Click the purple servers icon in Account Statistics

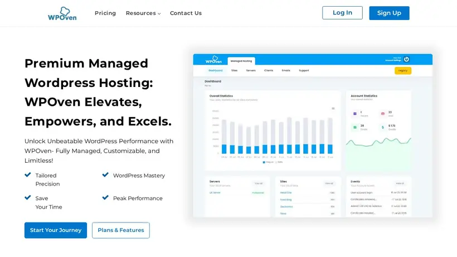[355, 114]
